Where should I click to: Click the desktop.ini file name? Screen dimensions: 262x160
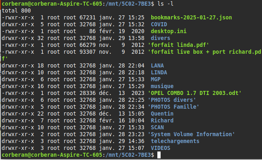(x=169, y=31)
